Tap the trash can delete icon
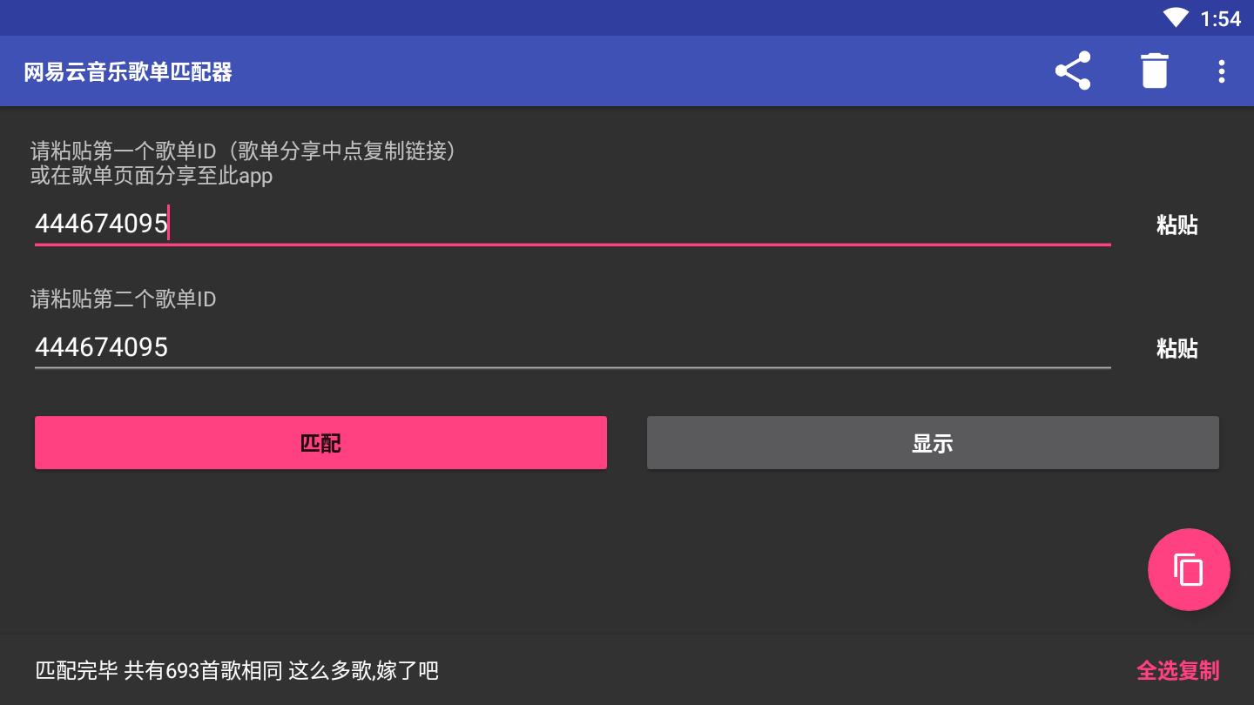1254x705 pixels. 1154,70
